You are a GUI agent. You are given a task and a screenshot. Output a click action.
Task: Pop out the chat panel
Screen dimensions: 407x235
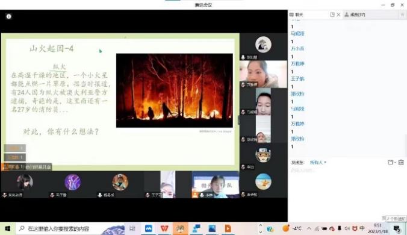[x=332, y=15]
